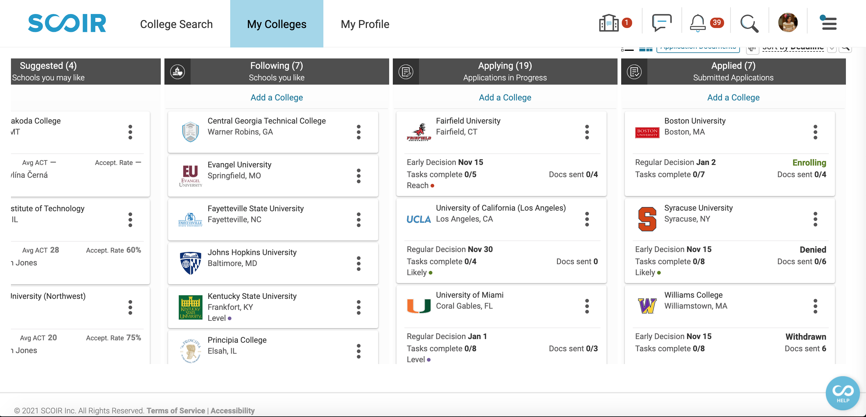Click the Williams College W logo
866x417 pixels.
click(647, 306)
